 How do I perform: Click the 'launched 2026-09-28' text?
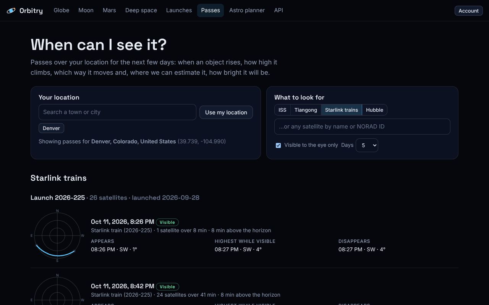coord(165,197)
